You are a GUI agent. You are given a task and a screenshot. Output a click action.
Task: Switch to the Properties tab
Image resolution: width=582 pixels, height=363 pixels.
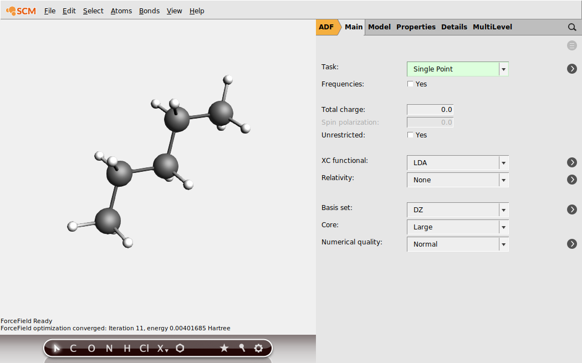coord(416,27)
